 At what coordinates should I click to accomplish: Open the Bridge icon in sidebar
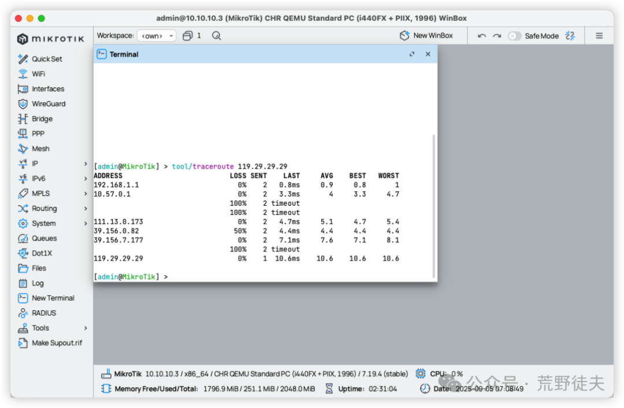coord(23,118)
